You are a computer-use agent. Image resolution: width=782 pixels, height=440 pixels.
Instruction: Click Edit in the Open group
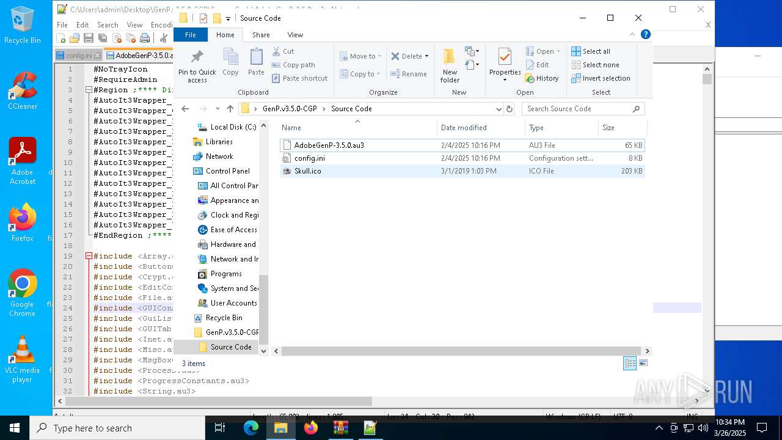pos(537,65)
